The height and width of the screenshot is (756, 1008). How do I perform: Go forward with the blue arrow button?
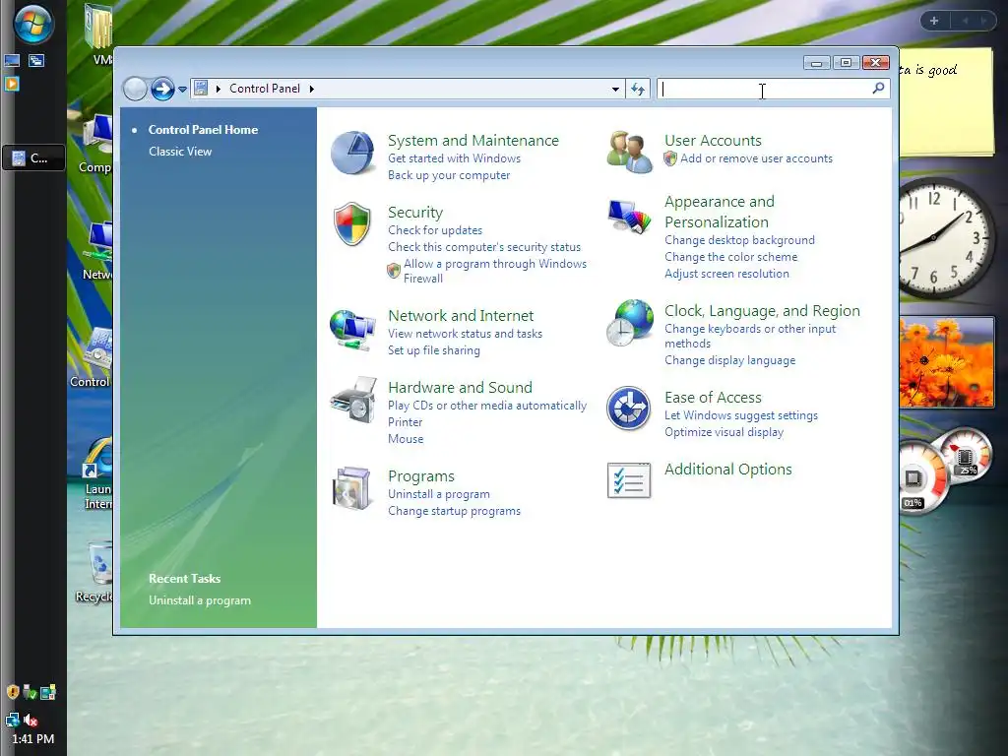coord(162,89)
